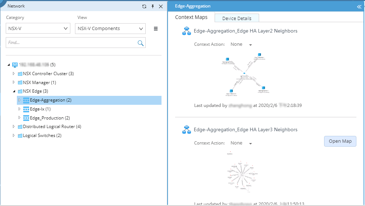The image size is (365, 206).
Task: Open the Category dropdown showing NSX-V
Action: point(38,28)
